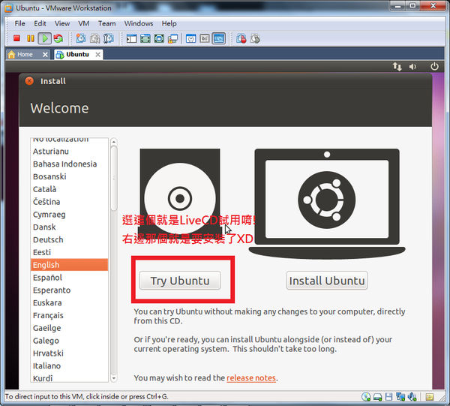Switch to Quick Switch mode icon
This screenshot has height=406, width=450.
click(145, 38)
